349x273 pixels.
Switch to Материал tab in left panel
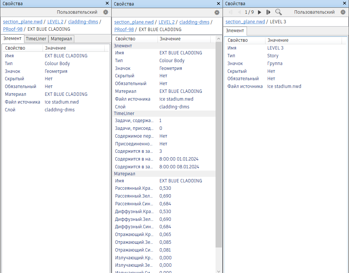tap(61, 39)
